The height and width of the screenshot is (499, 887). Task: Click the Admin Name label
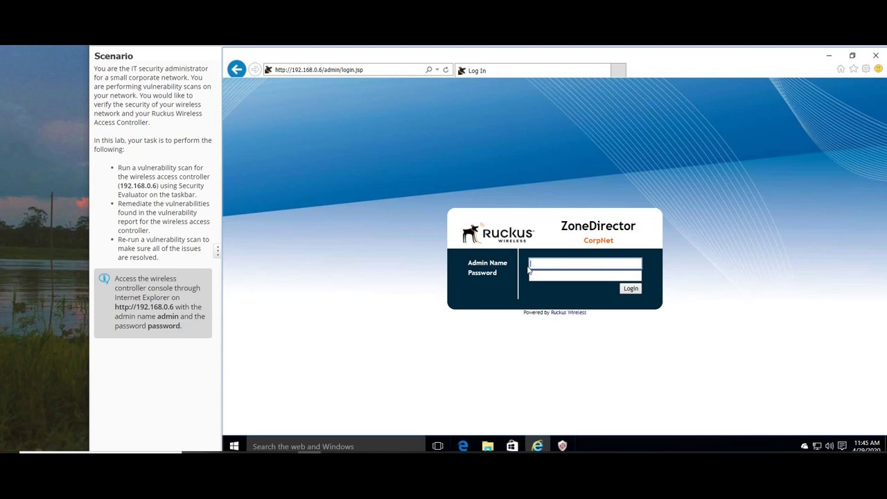pos(487,263)
